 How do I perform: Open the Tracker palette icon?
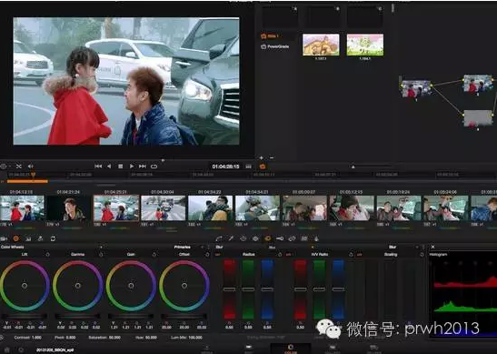click(255, 238)
